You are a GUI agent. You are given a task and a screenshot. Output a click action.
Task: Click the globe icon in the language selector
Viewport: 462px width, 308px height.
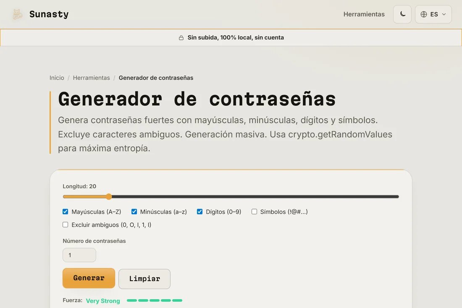point(424,14)
